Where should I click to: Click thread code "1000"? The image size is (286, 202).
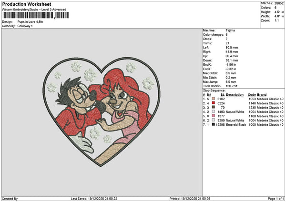pyautogui.click(x=252, y=125)
